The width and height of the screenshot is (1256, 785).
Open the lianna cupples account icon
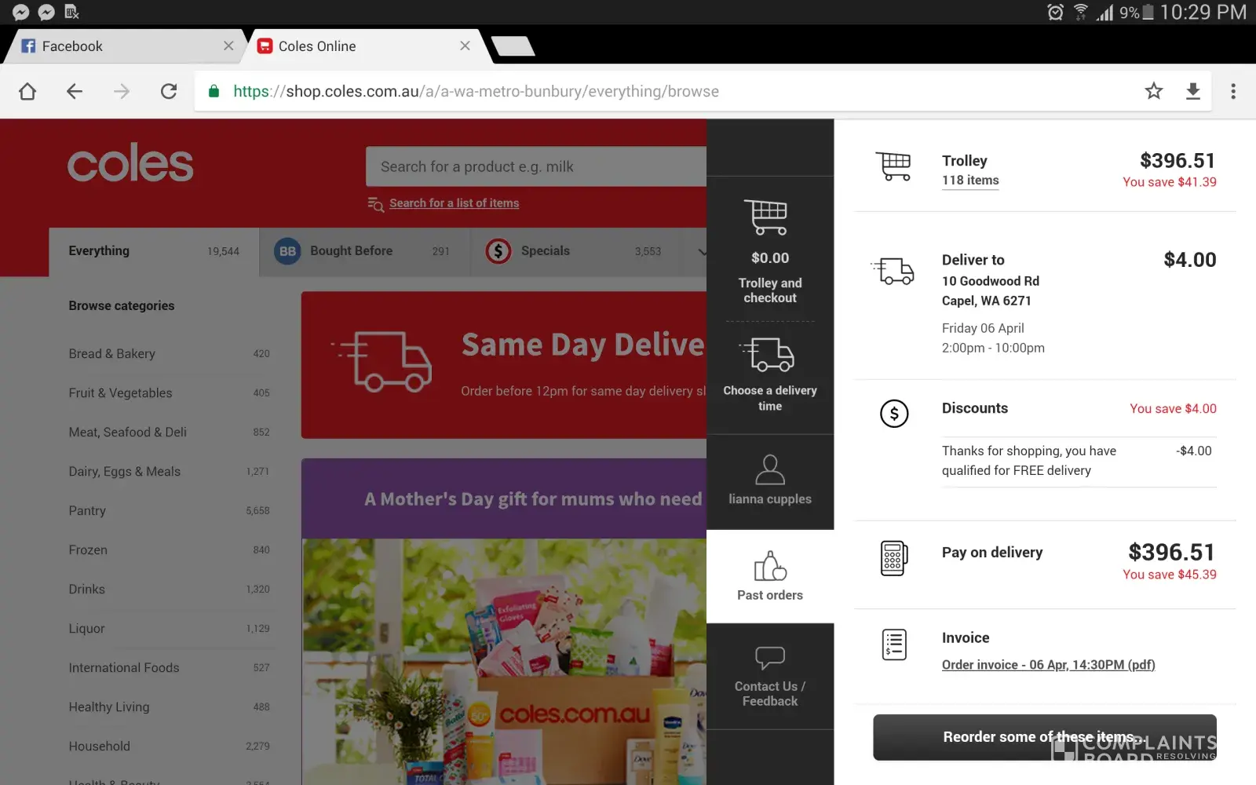pos(769,470)
